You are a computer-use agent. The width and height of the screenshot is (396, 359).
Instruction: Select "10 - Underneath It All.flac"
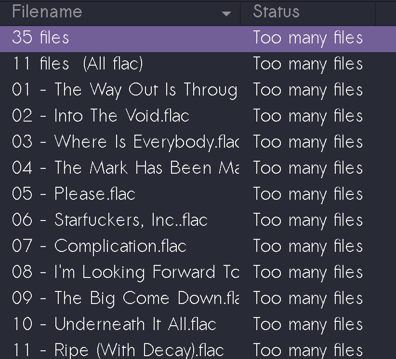96,324
